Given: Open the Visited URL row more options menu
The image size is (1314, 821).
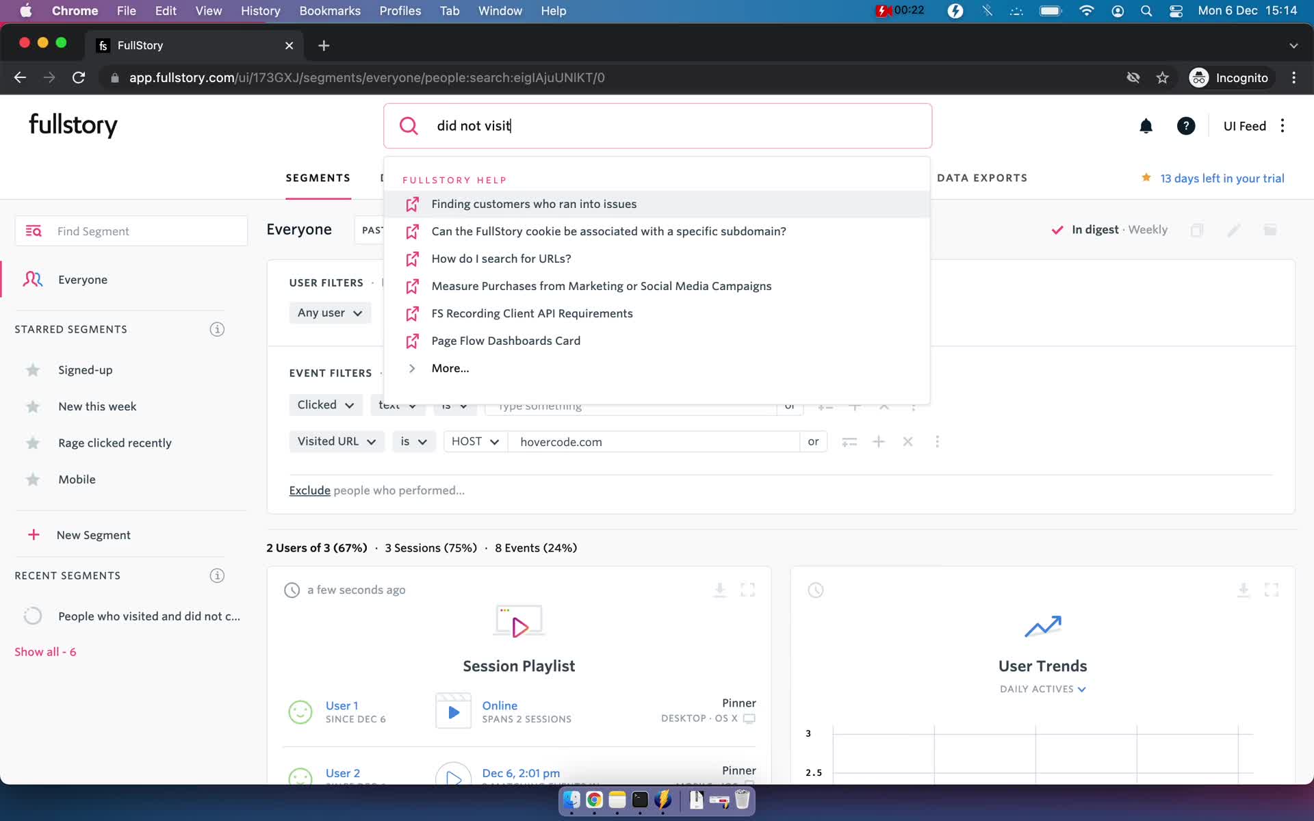Looking at the screenshot, I should coord(937,442).
